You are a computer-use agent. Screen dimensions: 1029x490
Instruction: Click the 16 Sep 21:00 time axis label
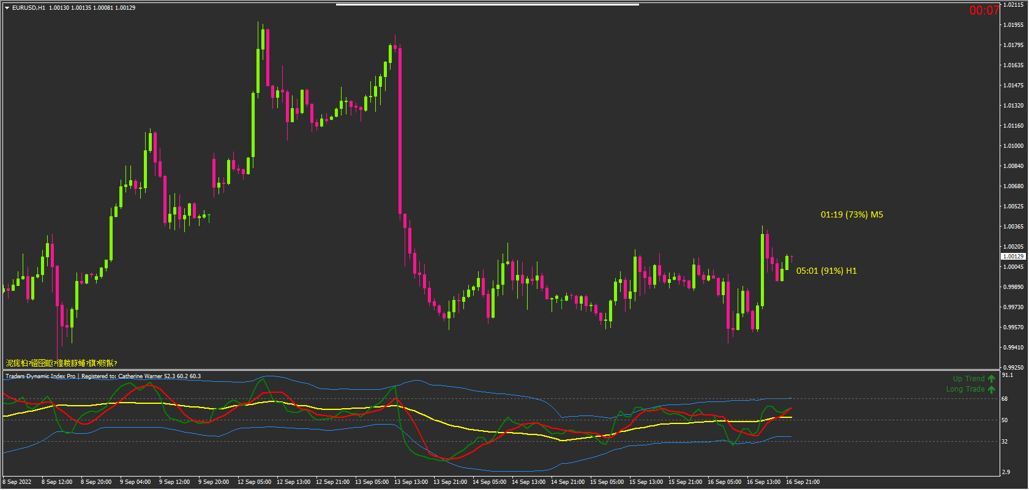pyautogui.click(x=803, y=482)
